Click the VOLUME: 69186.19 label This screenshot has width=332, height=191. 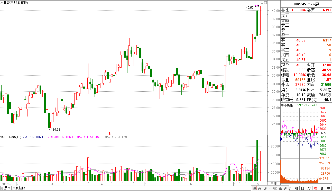[x=61, y=137]
